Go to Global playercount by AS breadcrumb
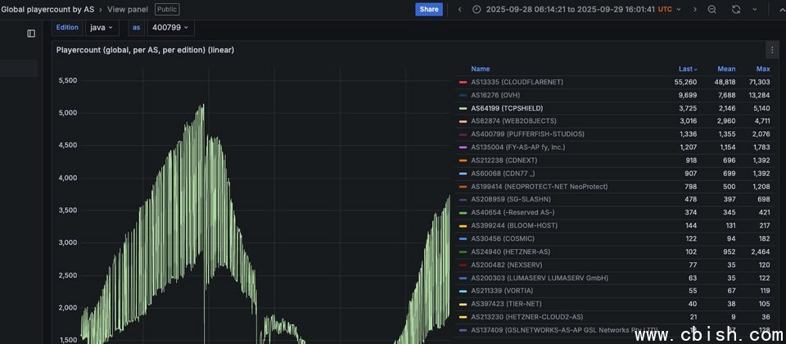Viewport: 786px width, 344px height. coord(47,9)
